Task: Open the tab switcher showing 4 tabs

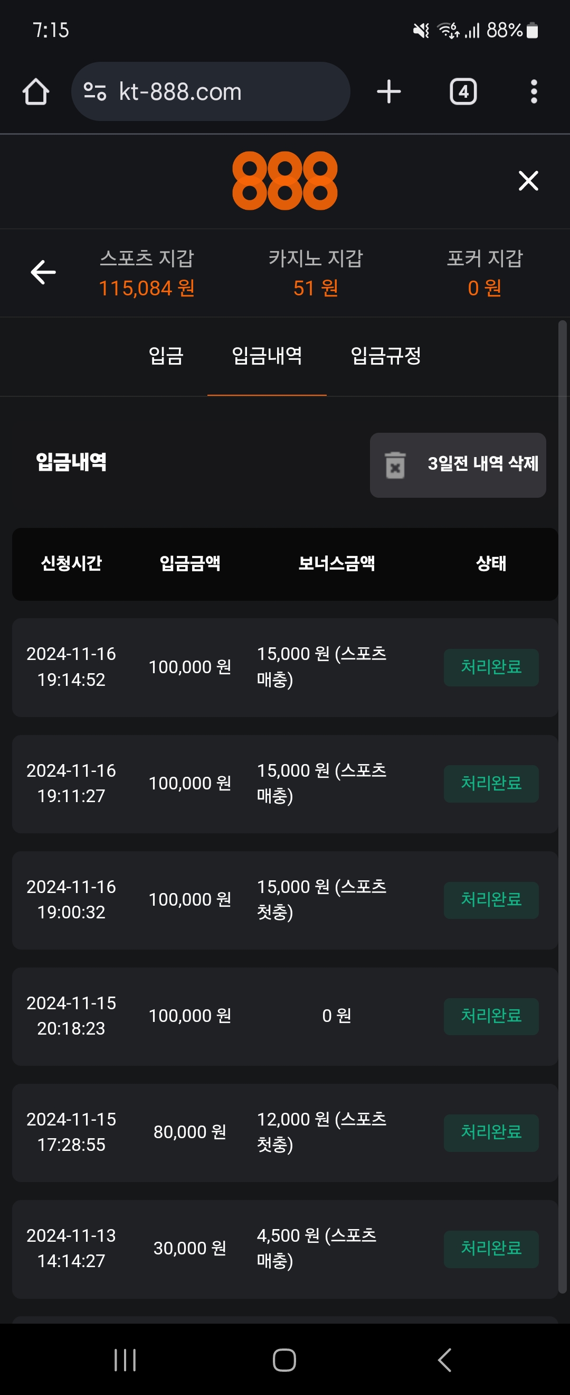Action: point(463,91)
